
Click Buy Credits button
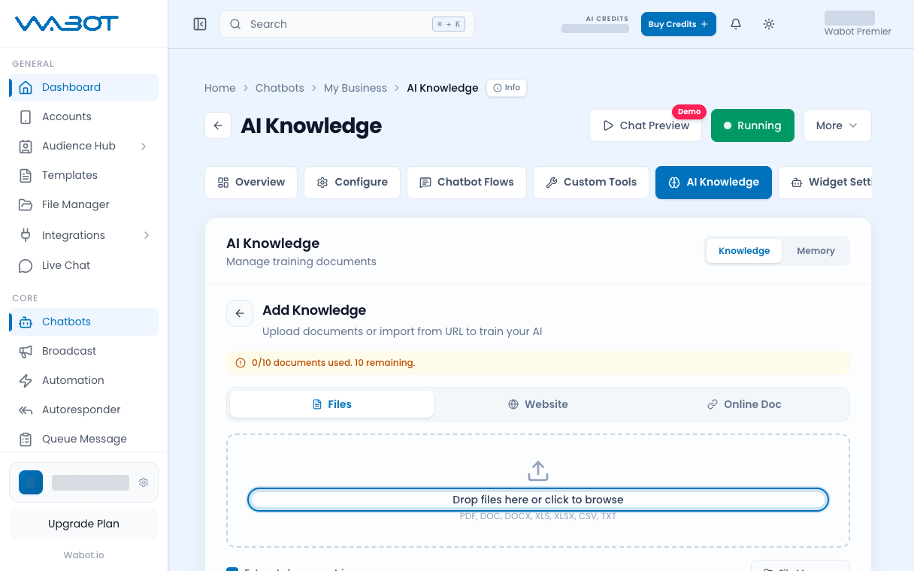678,24
